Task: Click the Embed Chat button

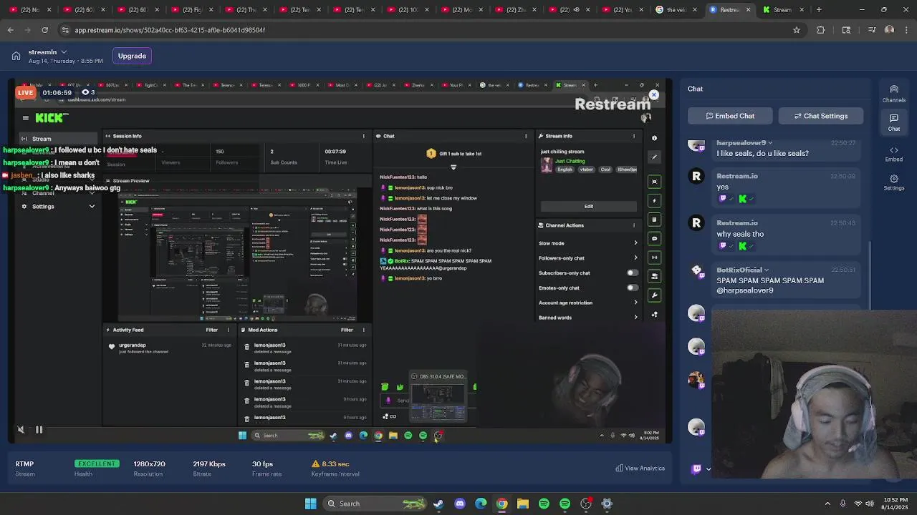Action: (730, 116)
